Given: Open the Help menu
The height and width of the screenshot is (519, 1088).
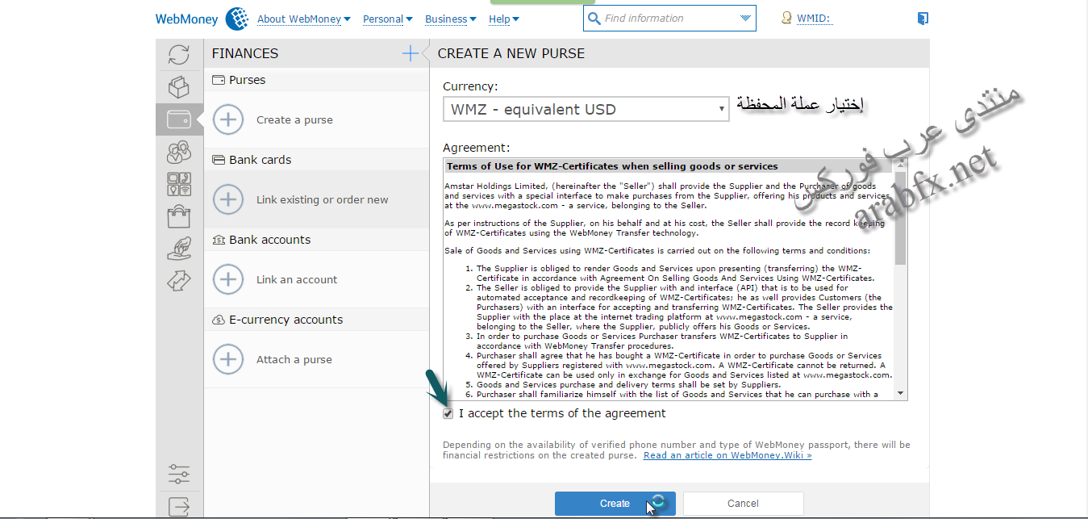Looking at the screenshot, I should pyautogui.click(x=504, y=19).
